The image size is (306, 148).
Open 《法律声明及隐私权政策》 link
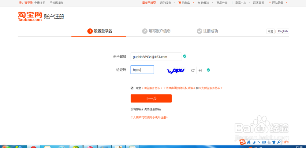[x=179, y=88]
